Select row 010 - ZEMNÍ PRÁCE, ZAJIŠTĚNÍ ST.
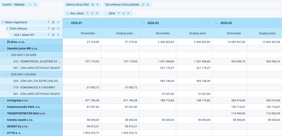 tap(31, 61)
